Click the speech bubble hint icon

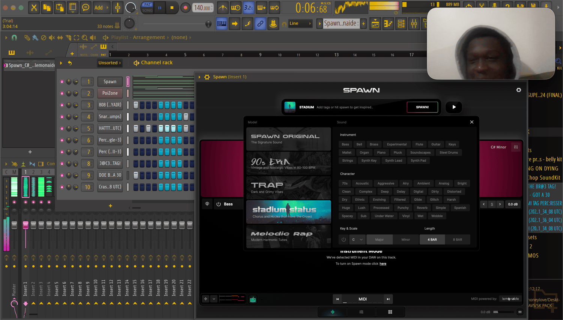[86, 8]
